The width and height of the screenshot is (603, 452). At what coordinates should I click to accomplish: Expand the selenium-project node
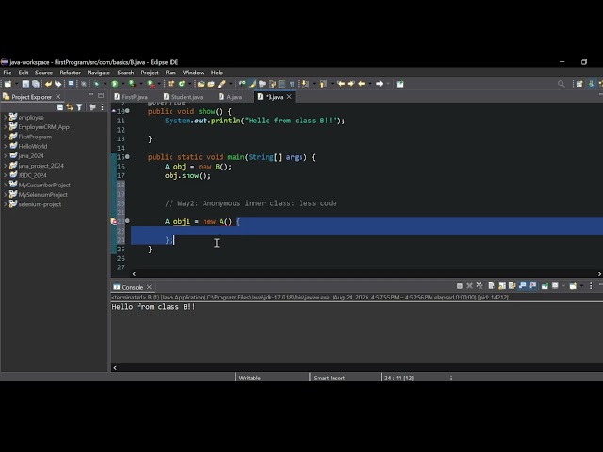[6, 204]
